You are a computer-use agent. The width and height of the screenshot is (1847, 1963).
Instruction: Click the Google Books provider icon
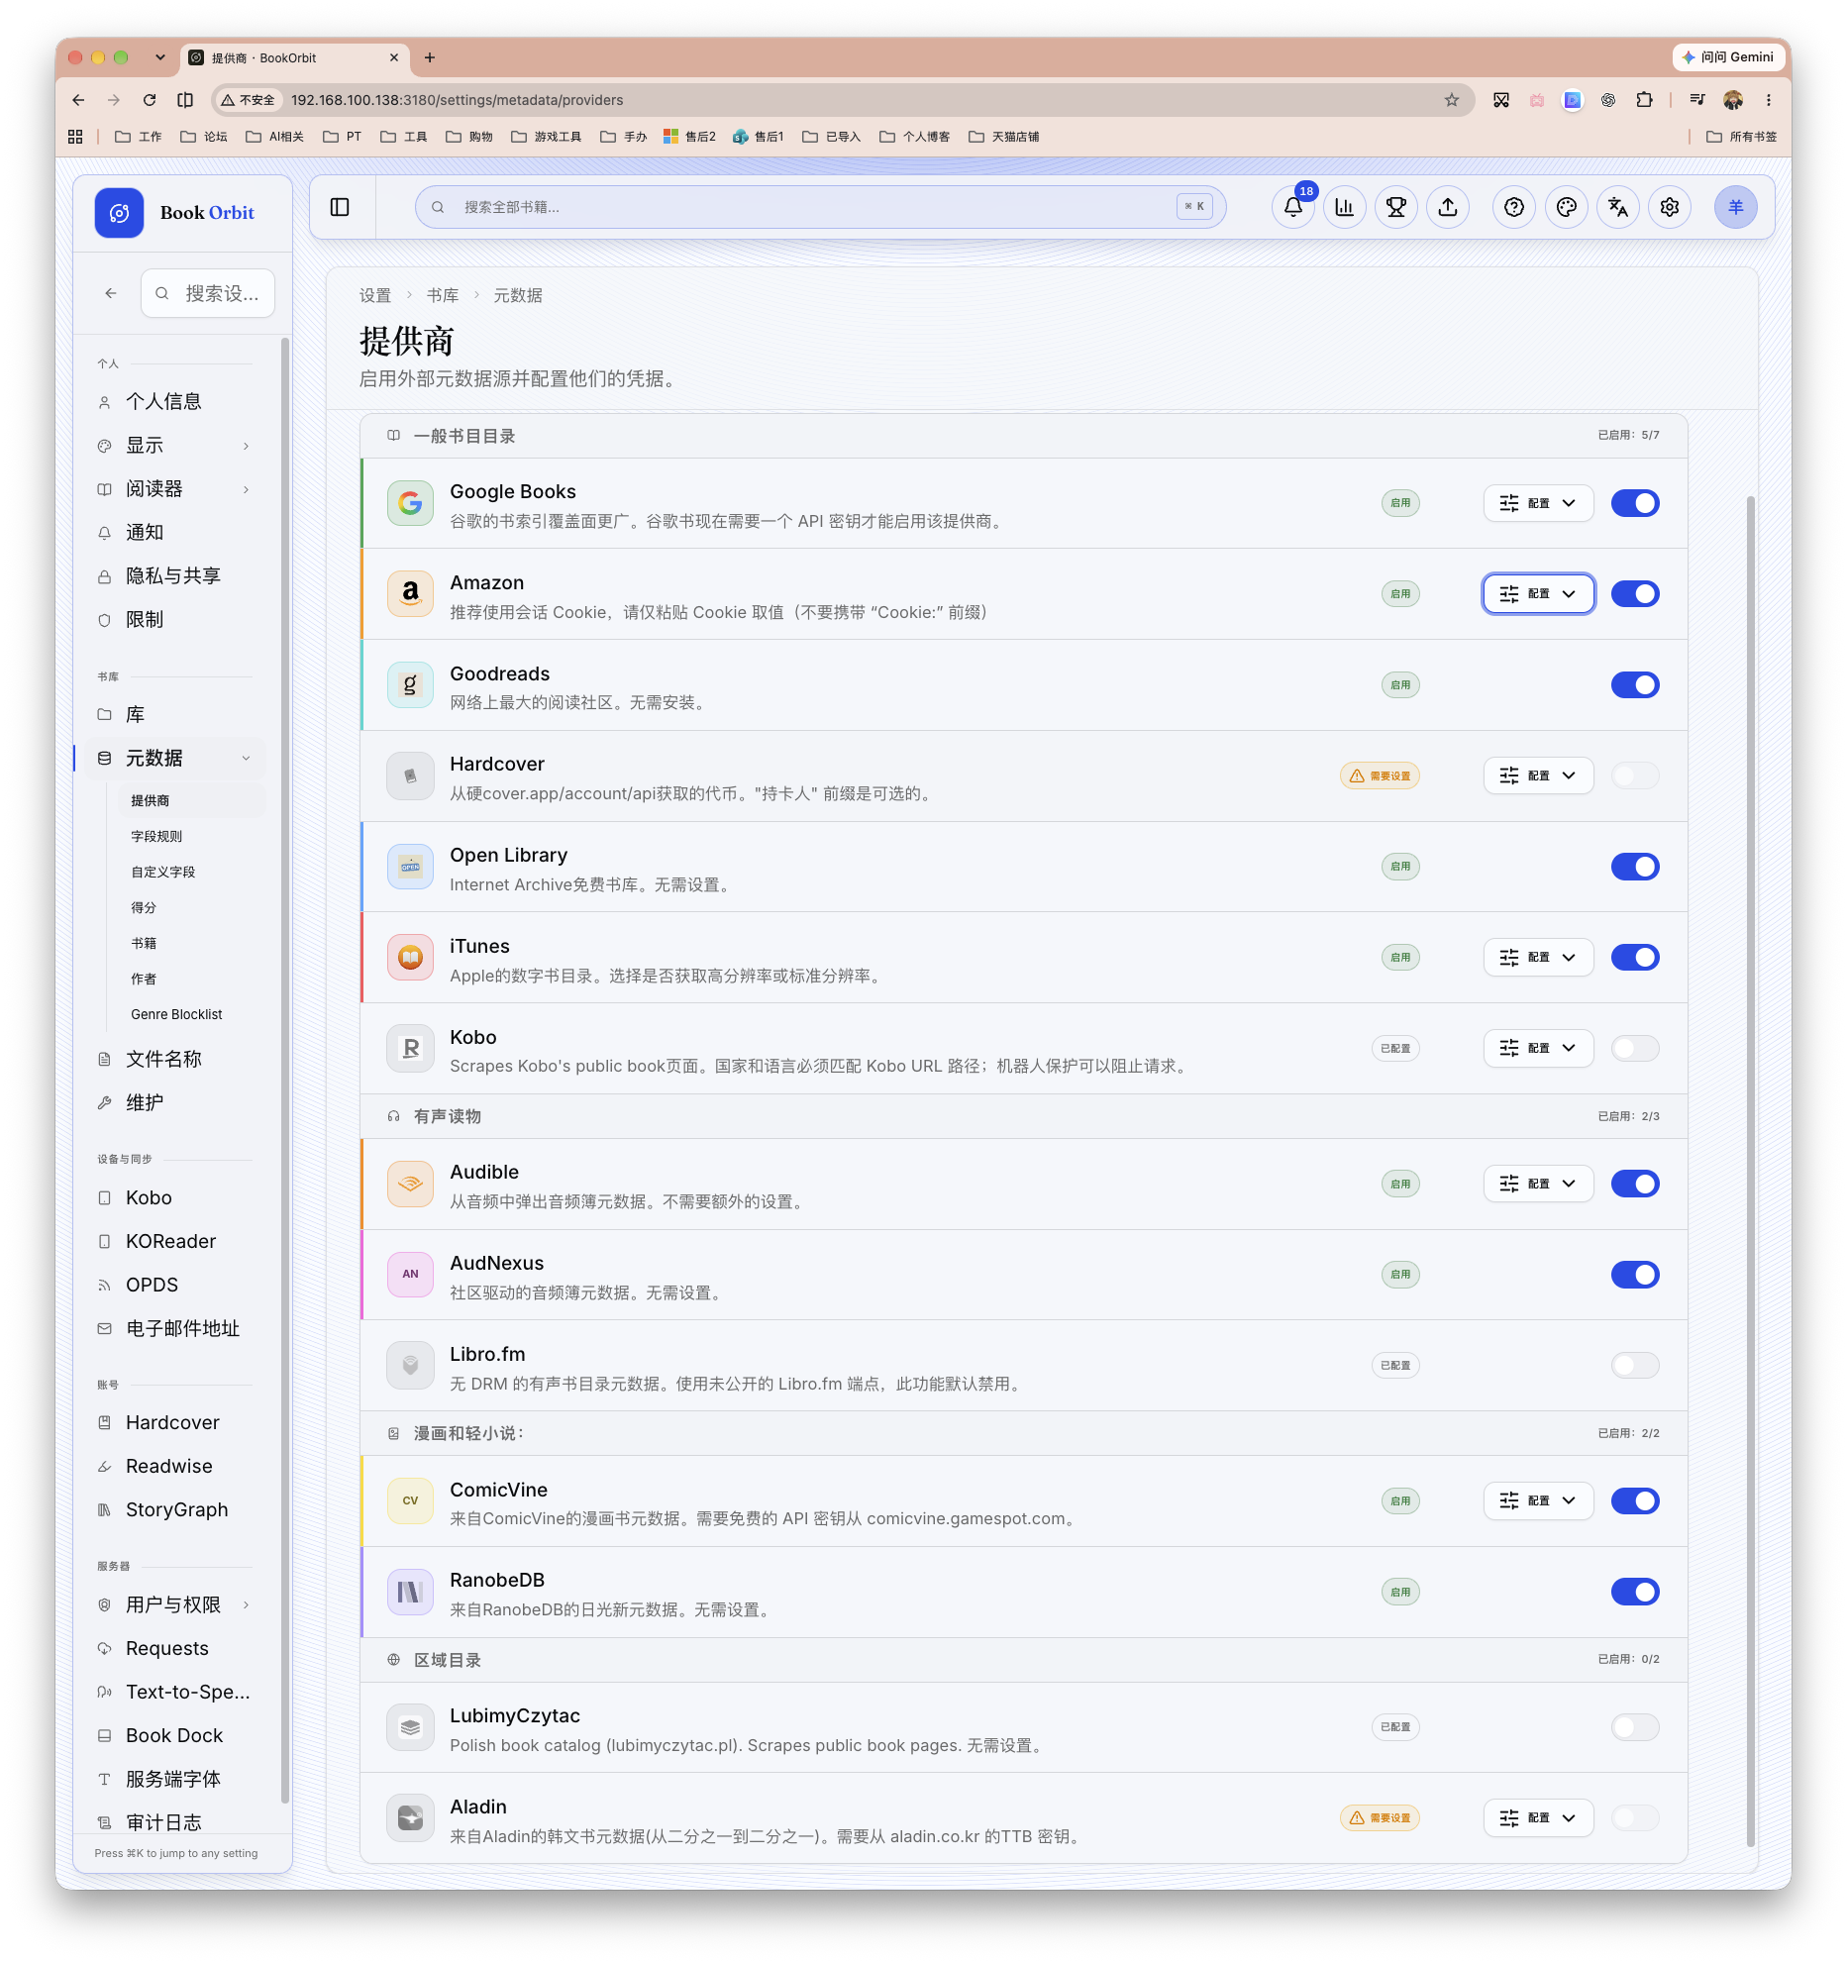[410, 503]
